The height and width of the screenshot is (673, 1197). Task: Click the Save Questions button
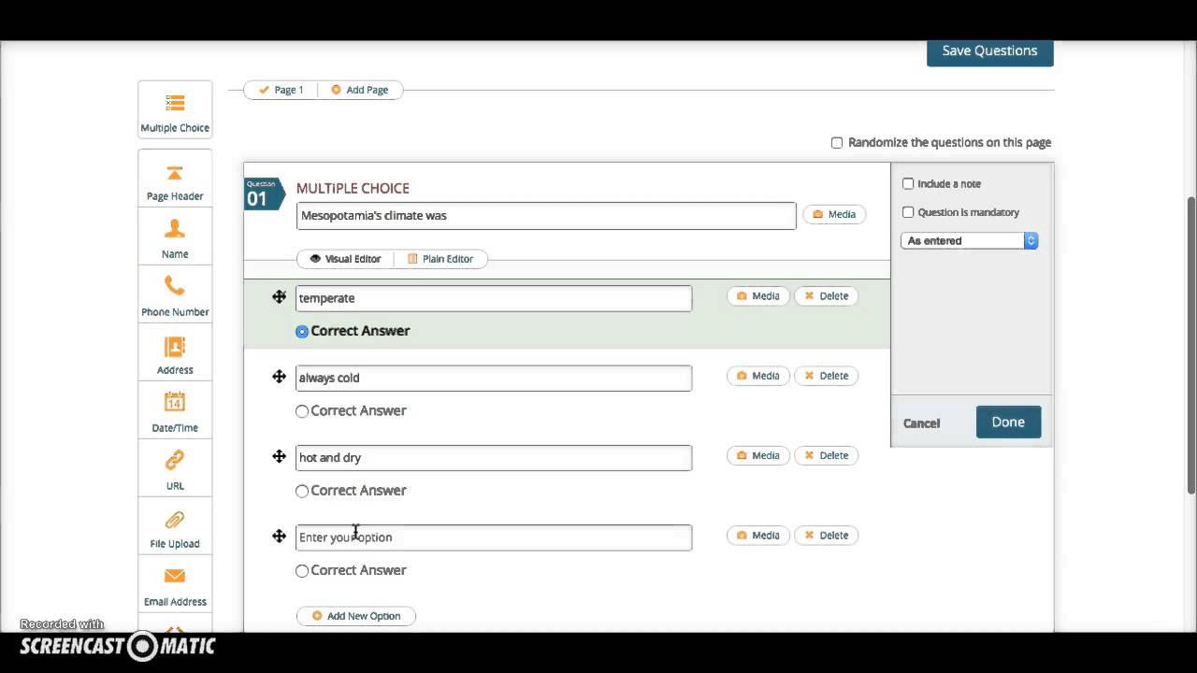click(x=989, y=50)
